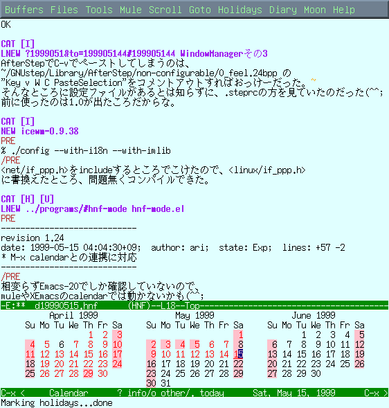Click the LNEW WindowManager heading line
The height and width of the screenshot is (408, 389).
(134, 53)
